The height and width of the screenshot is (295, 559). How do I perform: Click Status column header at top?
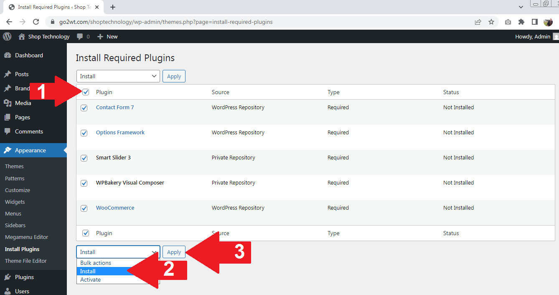click(x=451, y=92)
